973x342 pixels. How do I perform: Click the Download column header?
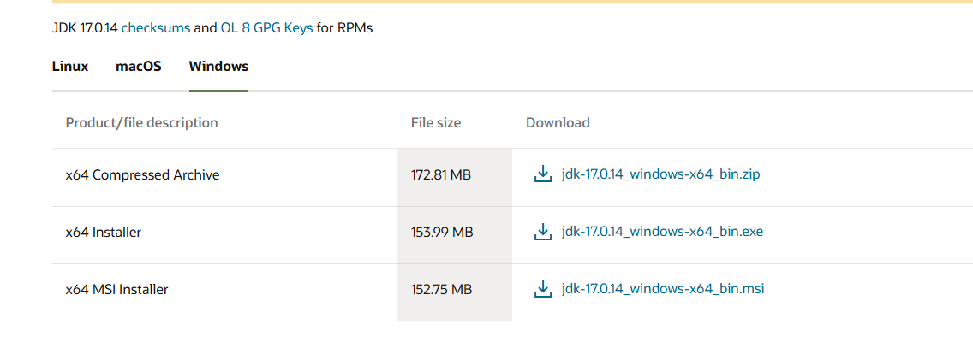tap(558, 122)
